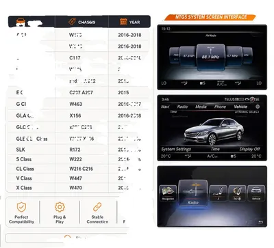The height and width of the screenshot is (248, 274).
Task: Tap the phone handset icon in status bar
Action: 247,99
